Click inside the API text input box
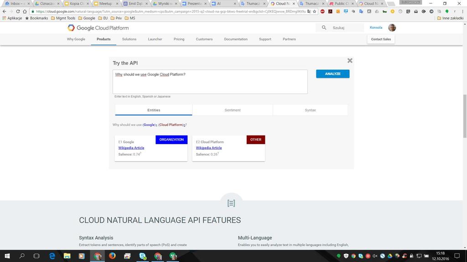The height and width of the screenshot is (262, 467). click(210, 82)
